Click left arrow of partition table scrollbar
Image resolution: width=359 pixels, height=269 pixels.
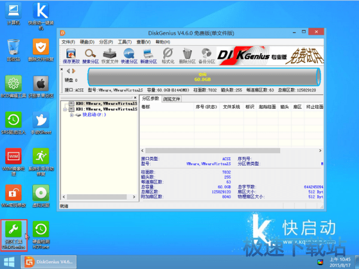[x=142, y=151]
